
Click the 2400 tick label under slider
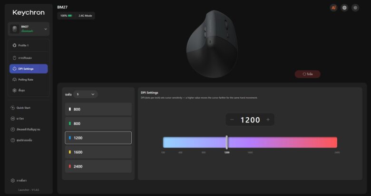tap(337, 152)
